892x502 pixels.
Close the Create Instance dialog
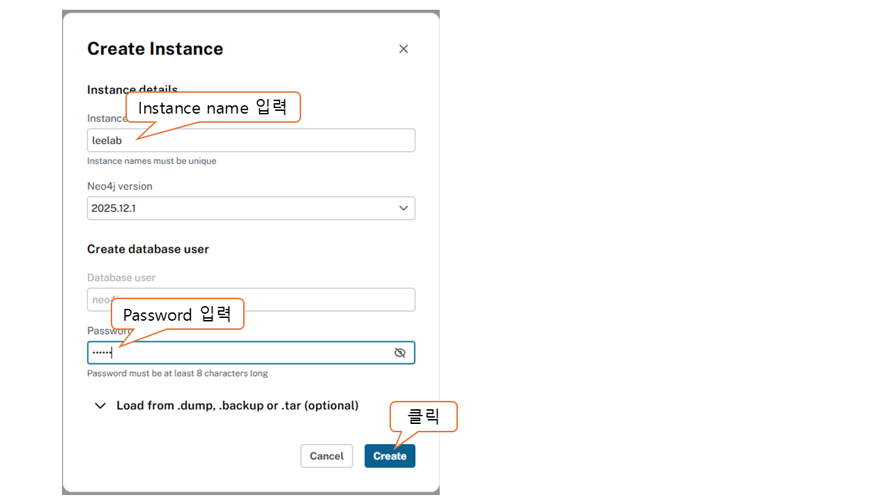[x=403, y=49]
